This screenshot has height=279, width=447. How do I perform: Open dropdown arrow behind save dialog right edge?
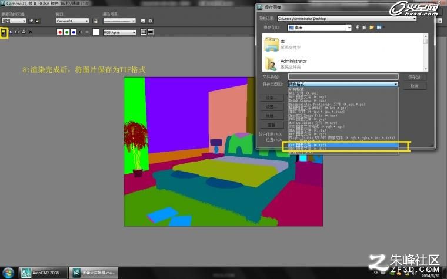pos(440,21)
